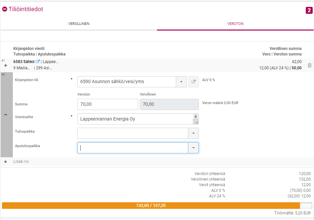Click the Veroton summa input field
This screenshot has width=314, height=220.
[107, 104]
